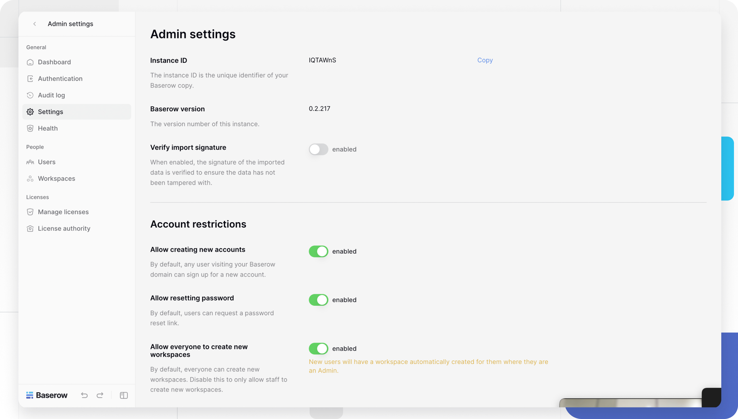Select the Dashboard sidebar icon

coord(30,62)
